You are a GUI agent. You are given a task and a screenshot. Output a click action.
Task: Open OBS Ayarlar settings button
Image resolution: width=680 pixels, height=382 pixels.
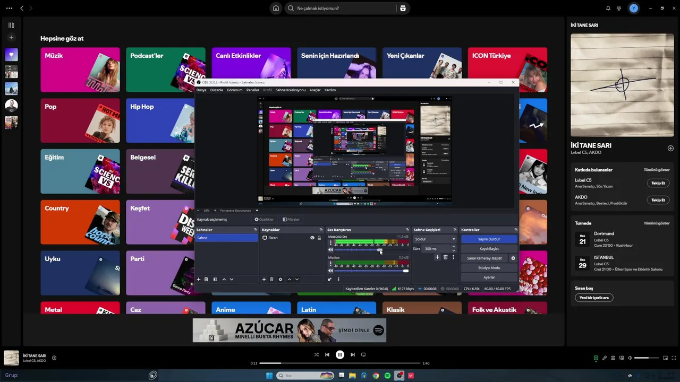(x=489, y=277)
